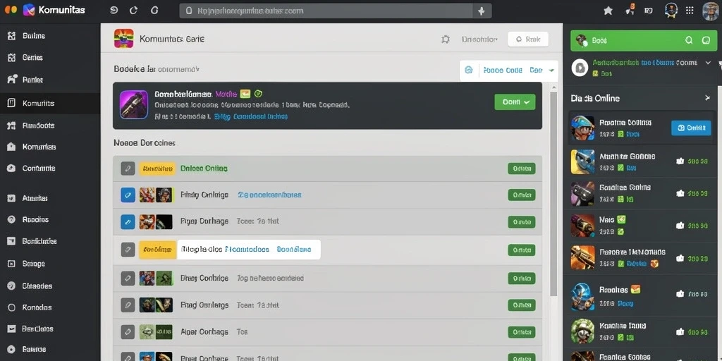This screenshot has width=722, height=361.
Task: Click the settings gear icon beside Komunitas Garie title
Action: 446,39
